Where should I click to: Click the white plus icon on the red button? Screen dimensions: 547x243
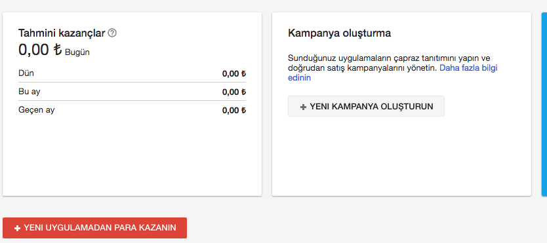point(17,229)
